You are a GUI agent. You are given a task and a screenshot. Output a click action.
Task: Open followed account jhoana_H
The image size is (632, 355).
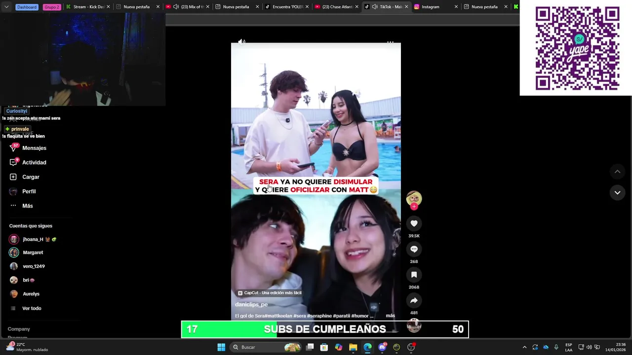tap(33, 239)
